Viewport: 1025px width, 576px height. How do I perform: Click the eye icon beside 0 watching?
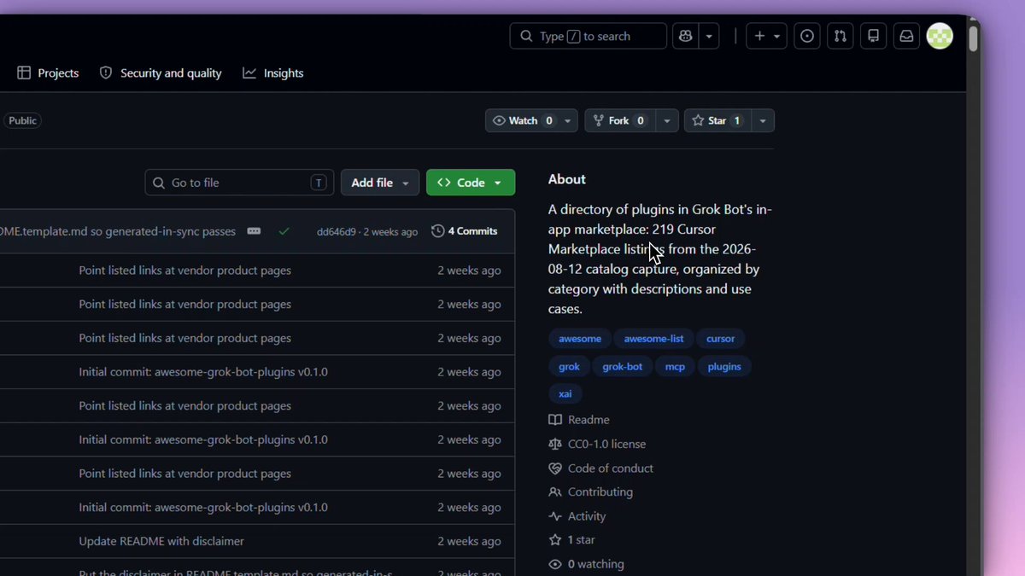click(555, 564)
